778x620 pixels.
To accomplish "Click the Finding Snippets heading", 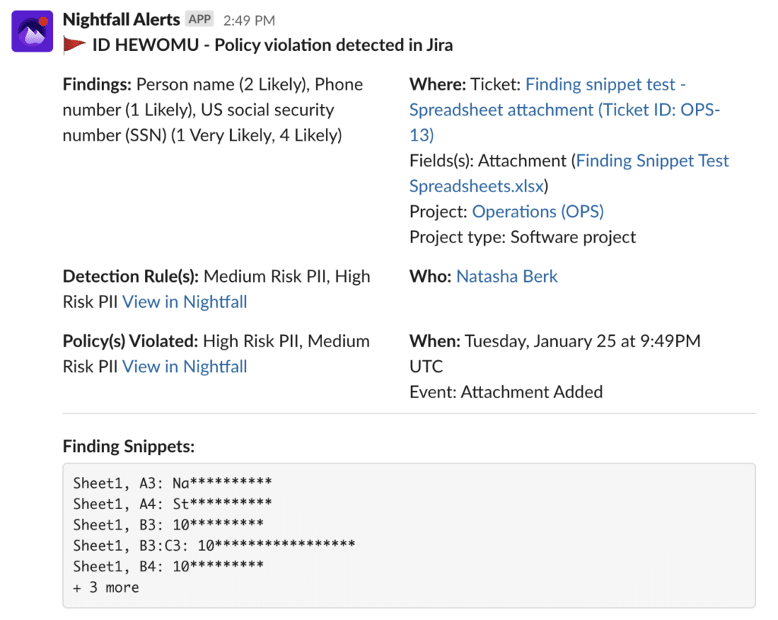I will click(x=128, y=446).
